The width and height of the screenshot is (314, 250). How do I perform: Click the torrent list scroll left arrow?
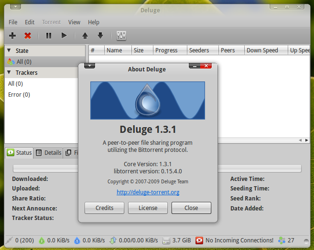pos(300,140)
